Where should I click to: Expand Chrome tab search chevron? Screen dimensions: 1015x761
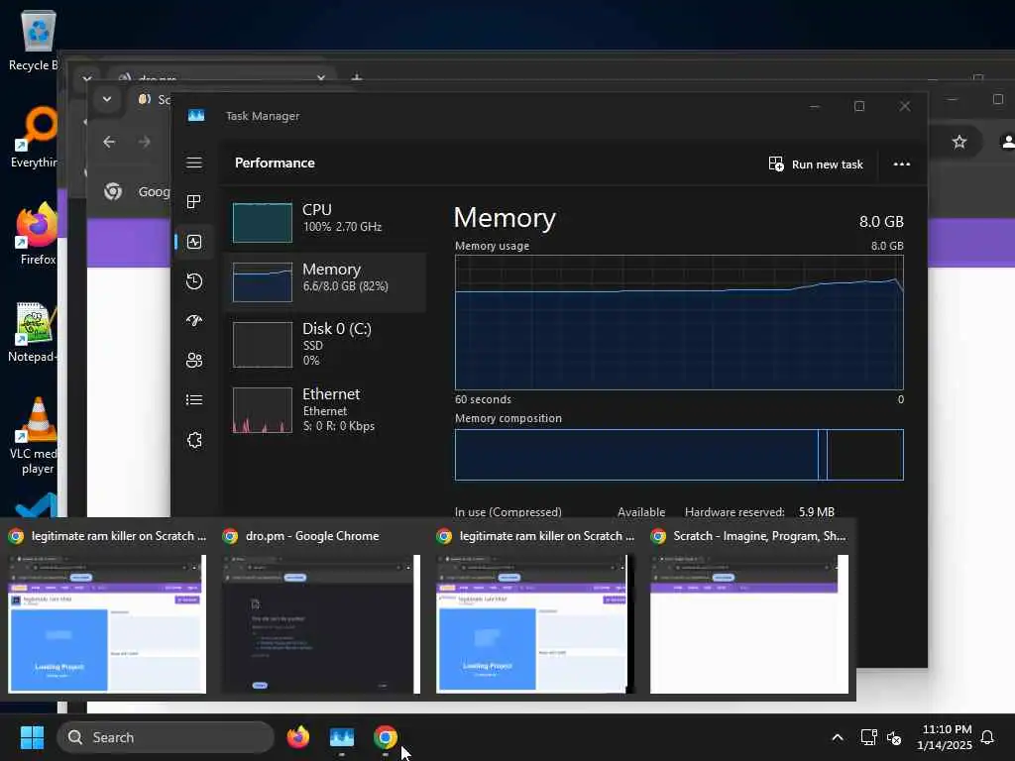click(107, 99)
